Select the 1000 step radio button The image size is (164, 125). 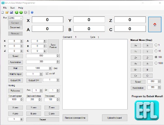point(156,63)
